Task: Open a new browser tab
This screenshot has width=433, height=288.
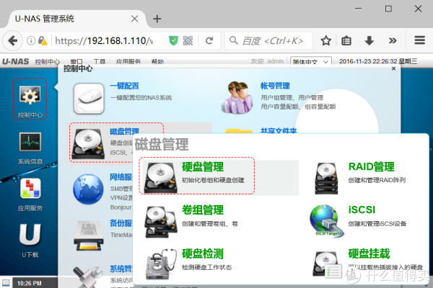Action: [x=157, y=19]
